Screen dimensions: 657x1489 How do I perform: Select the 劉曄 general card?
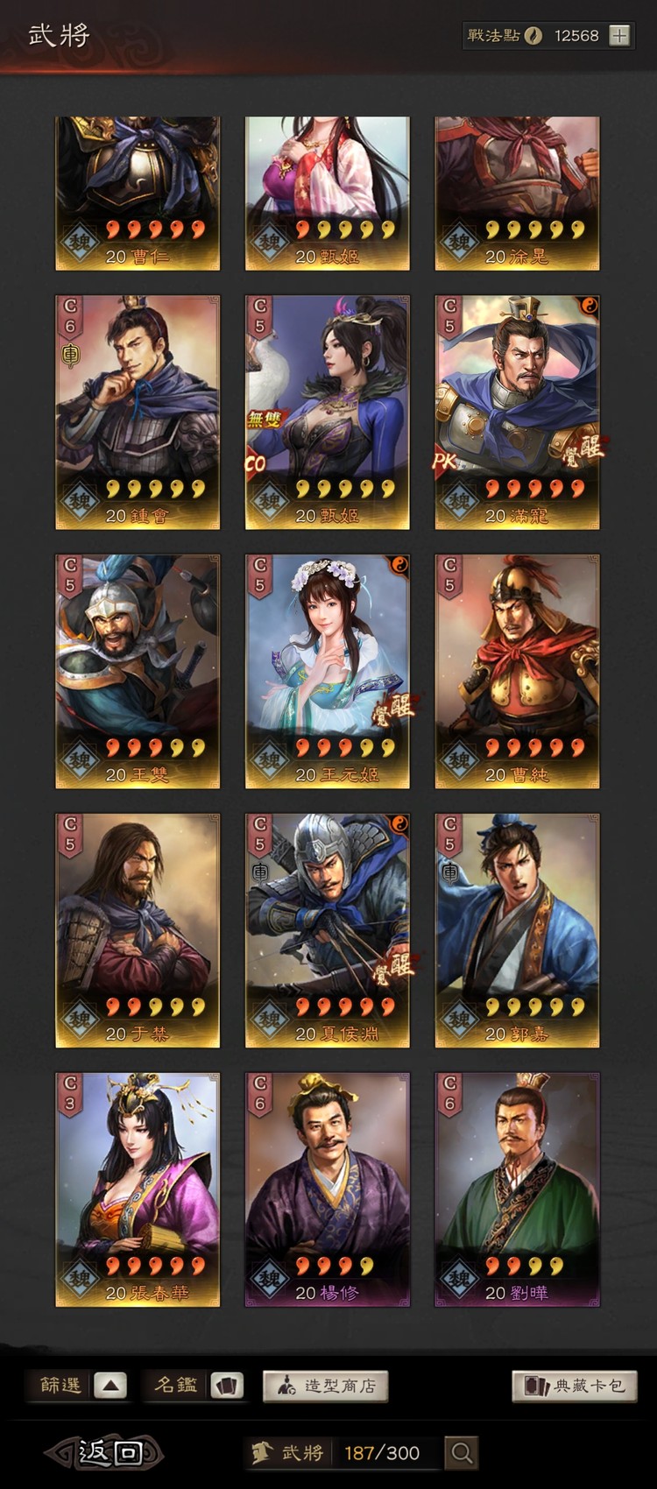(517, 1189)
